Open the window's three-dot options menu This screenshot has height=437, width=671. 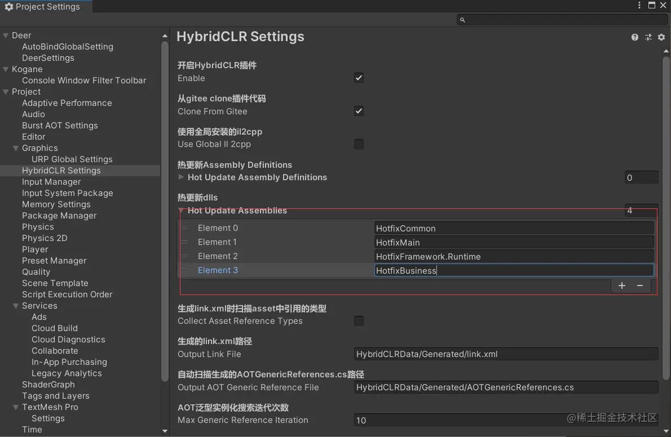click(x=639, y=6)
